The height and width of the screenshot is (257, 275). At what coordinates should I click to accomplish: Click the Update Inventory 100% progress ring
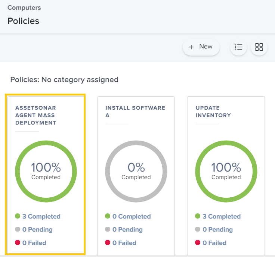point(226,171)
